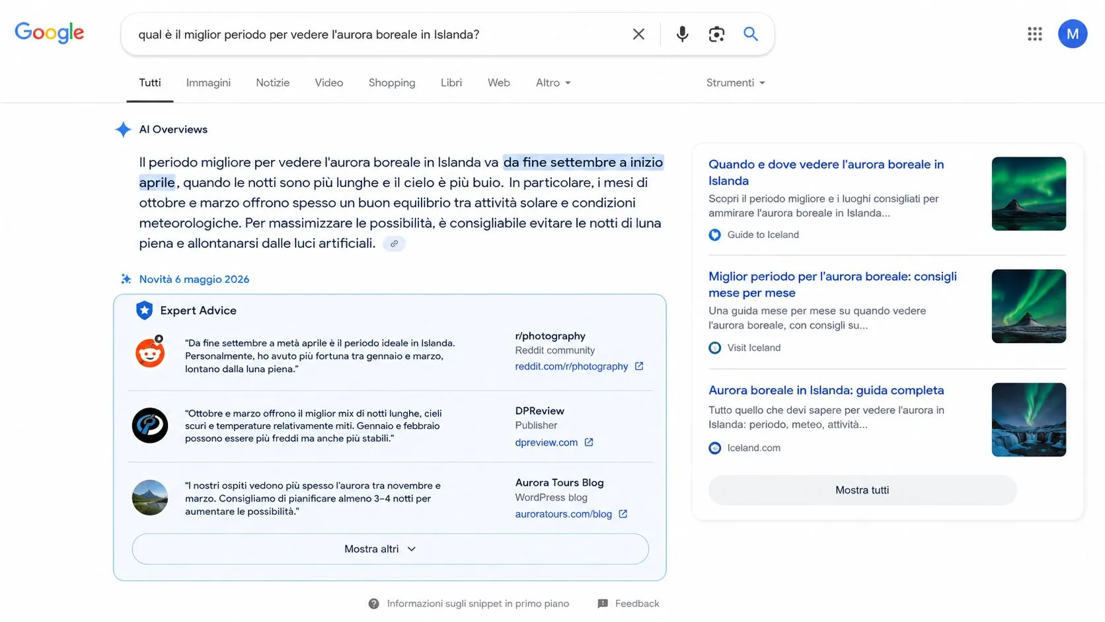The width and height of the screenshot is (1105, 622).
Task: Select the Tutti tab
Action: pos(150,83)
